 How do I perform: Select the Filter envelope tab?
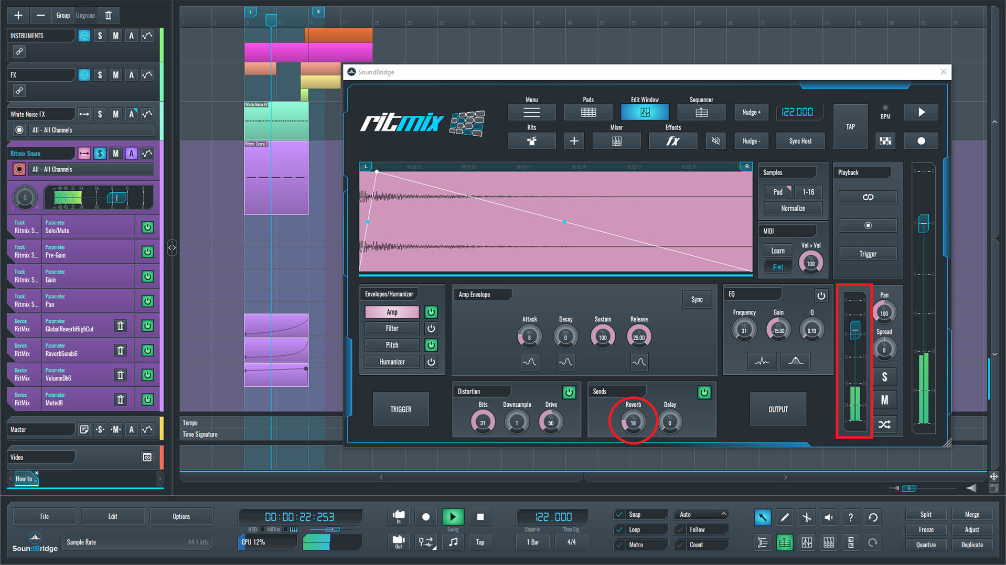392,329
